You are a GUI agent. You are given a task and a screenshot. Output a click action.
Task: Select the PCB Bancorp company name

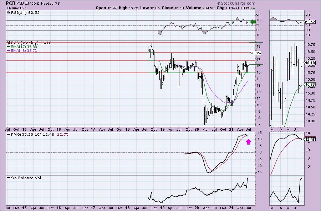click(x=28, y=3)
